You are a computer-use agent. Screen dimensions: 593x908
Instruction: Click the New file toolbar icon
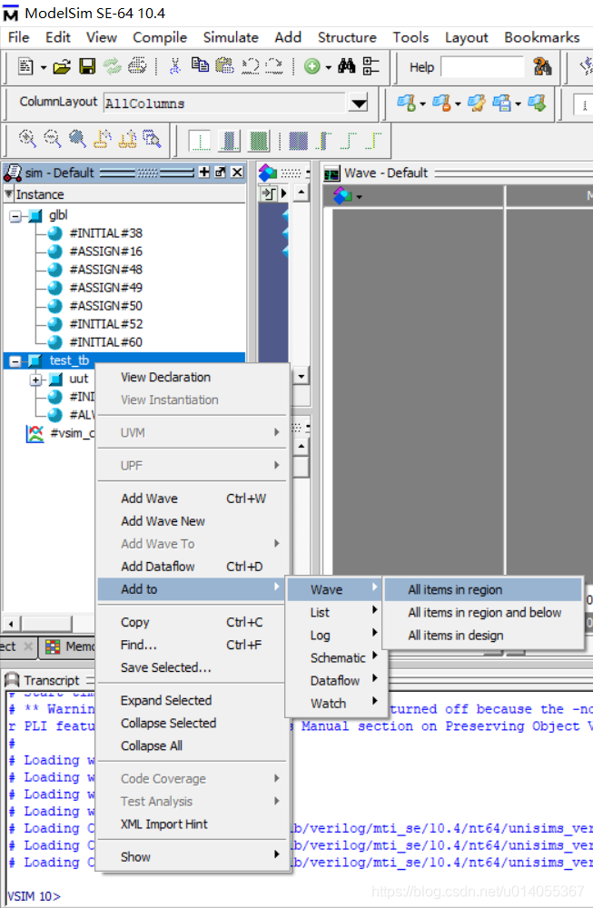pos(25,66)
